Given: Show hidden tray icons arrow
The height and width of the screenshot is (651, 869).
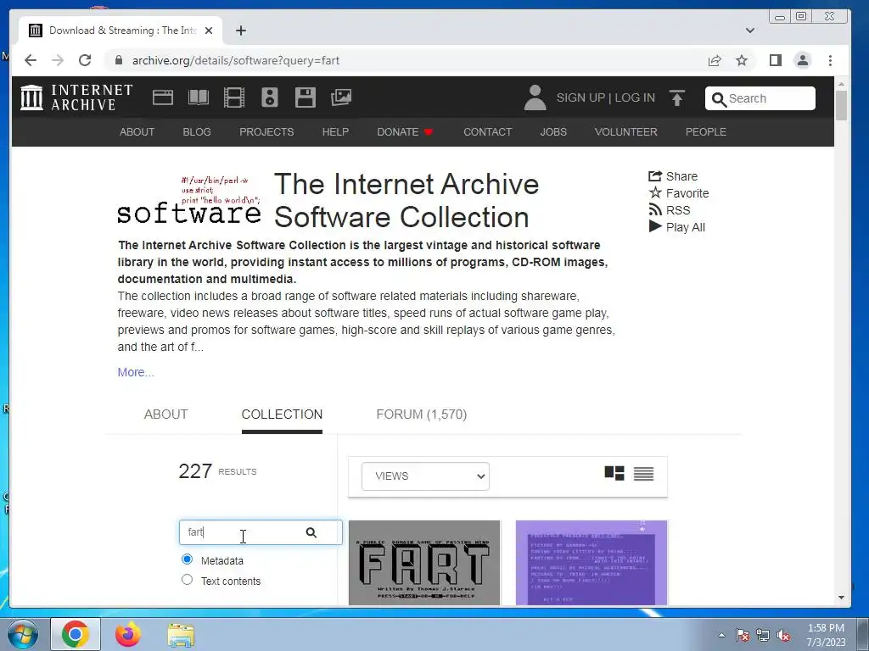Looking at the screenshot, I should [721, 635].
